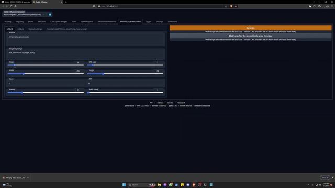This screenshot has width=335, height=188.
Task: Select the txt2vid sub-tab
Action: (x=9, y=29)
